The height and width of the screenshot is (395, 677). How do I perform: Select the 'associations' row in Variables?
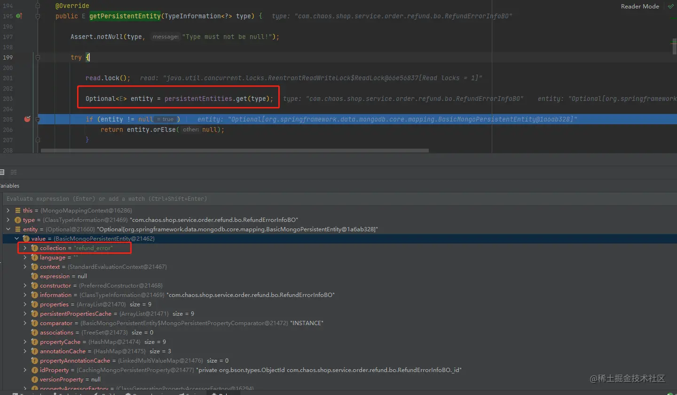[x=338, y=333]
